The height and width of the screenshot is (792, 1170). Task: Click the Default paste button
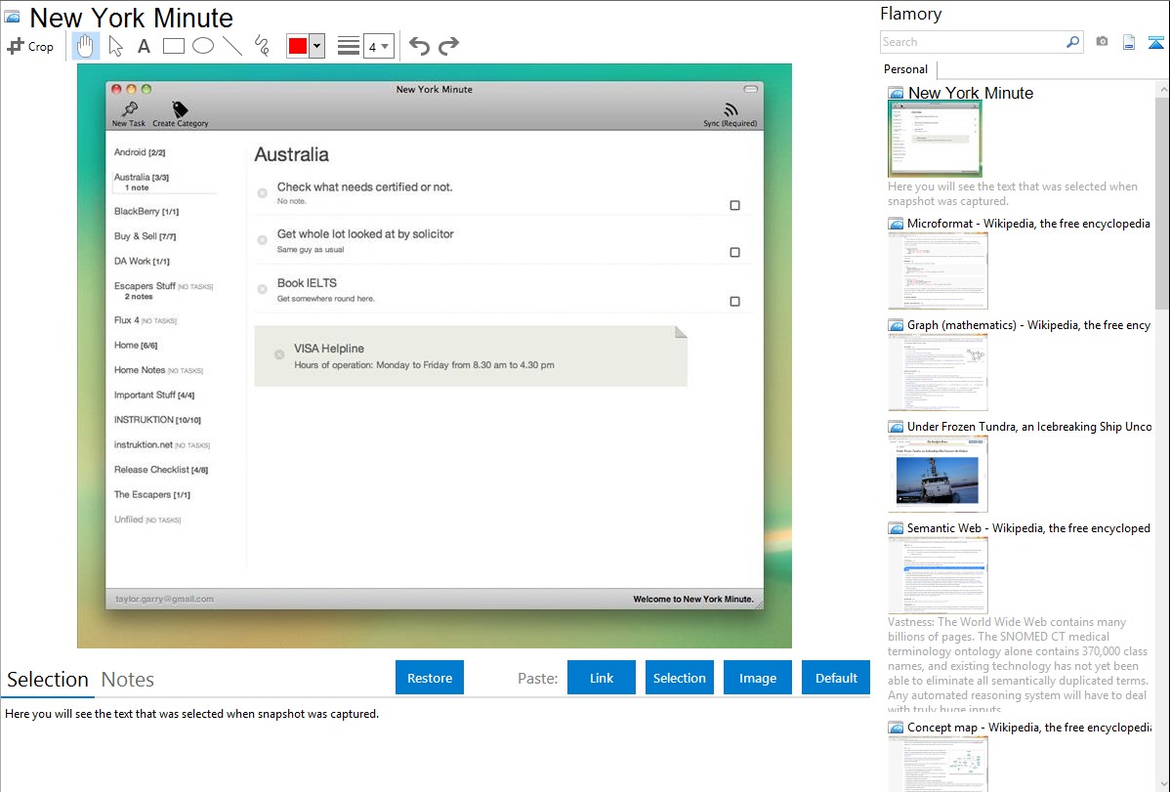(836, 678)
